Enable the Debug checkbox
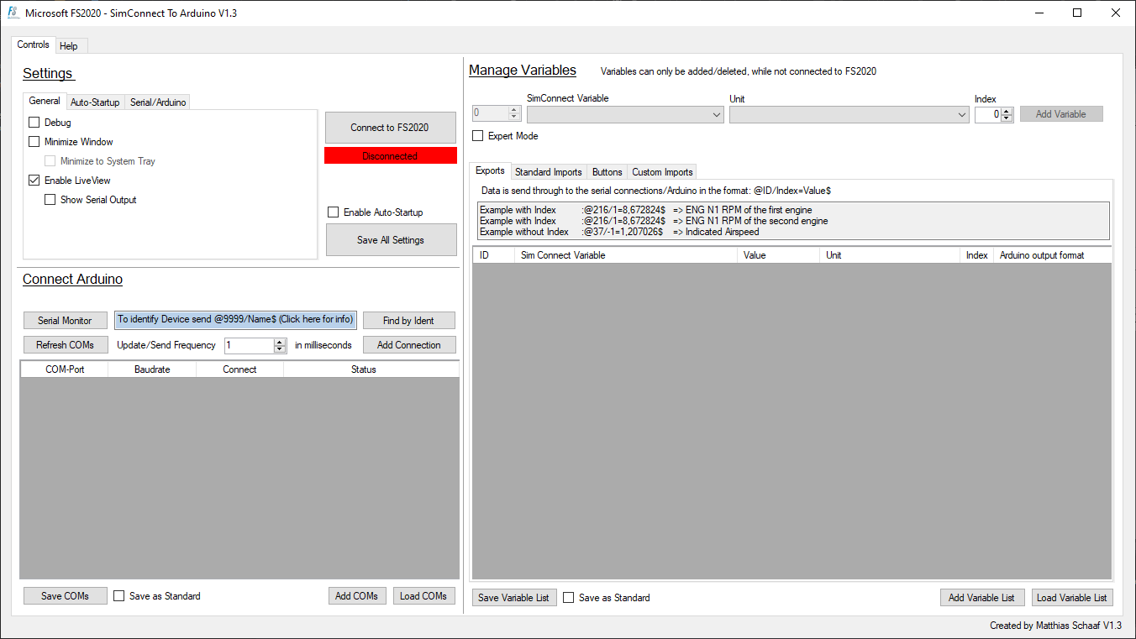Image resolution: width=1136 pixels, height=639 pixels. [x=34, y=123]
